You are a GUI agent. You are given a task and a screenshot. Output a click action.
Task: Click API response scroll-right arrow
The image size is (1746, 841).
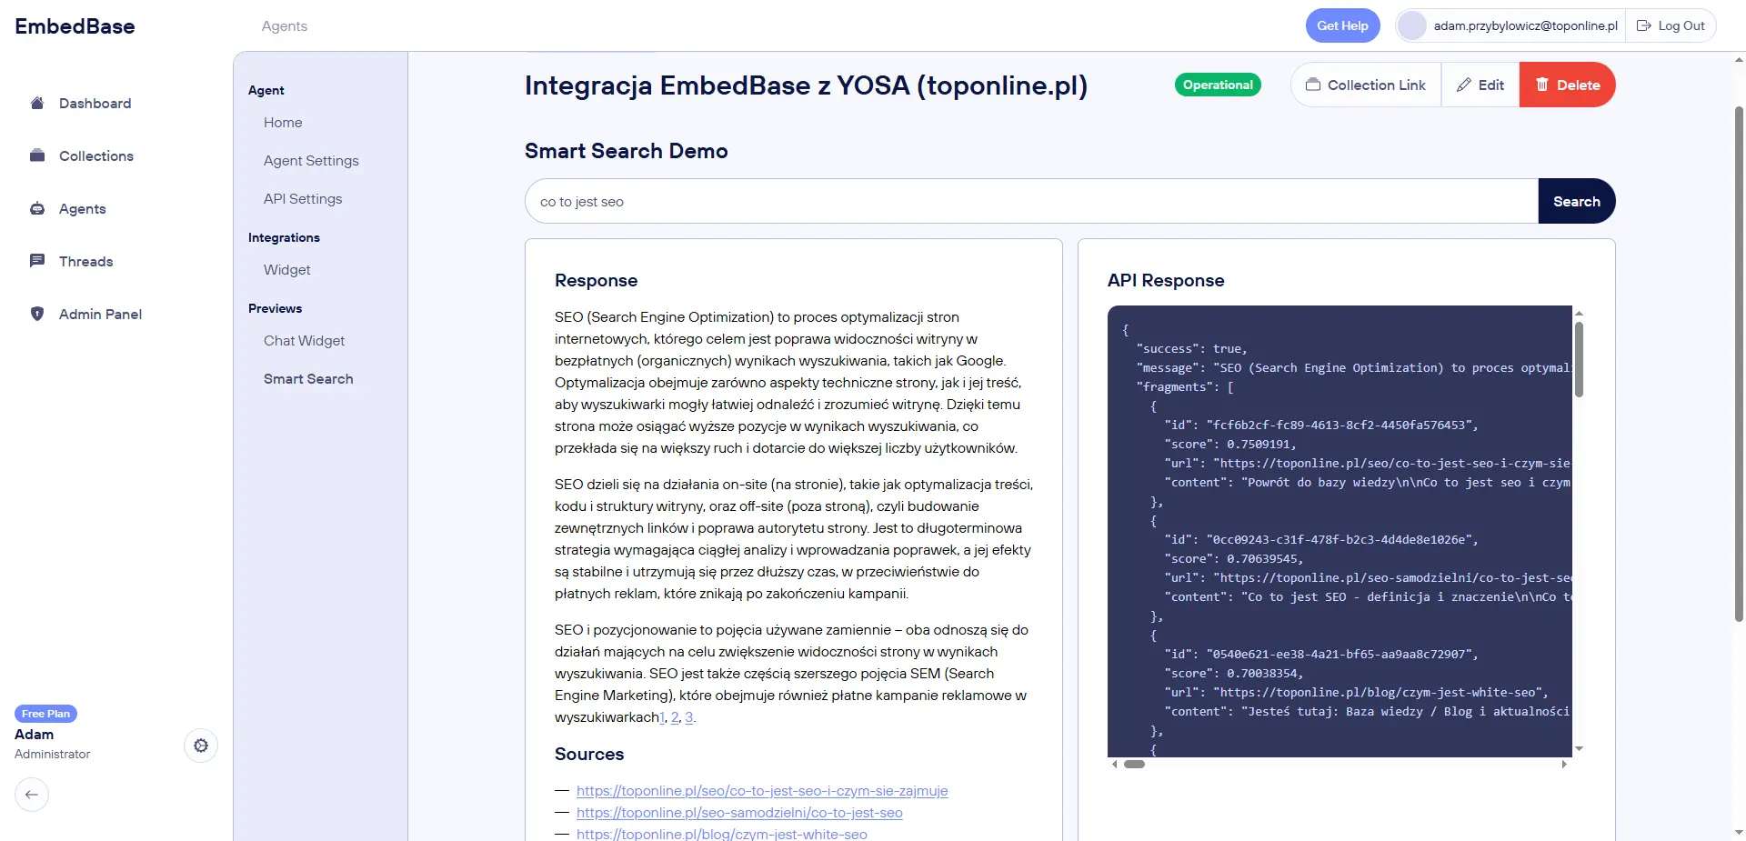[x=1564, y=765]
